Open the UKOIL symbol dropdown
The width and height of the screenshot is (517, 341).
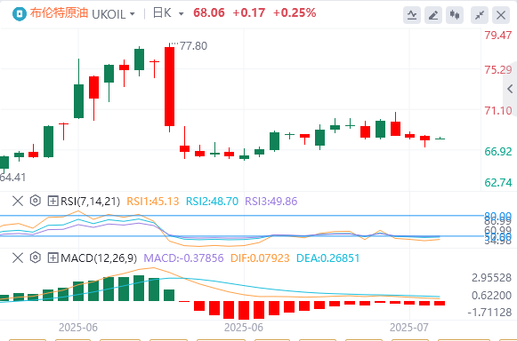click(x=114, y=14)
